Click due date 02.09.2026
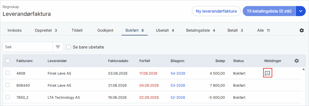This screenshot has width=309, height=106. tap(149, 97)
